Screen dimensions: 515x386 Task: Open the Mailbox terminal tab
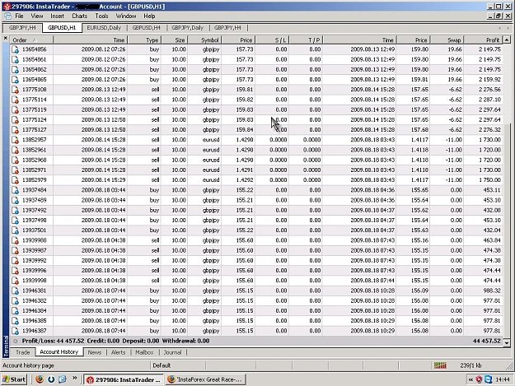(x=144, y=352)
